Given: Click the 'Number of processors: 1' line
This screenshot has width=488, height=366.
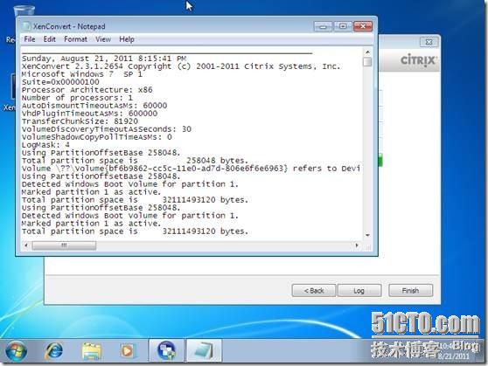Looking at the screenshot, I should pyautogui.click(x=77, y=98).
